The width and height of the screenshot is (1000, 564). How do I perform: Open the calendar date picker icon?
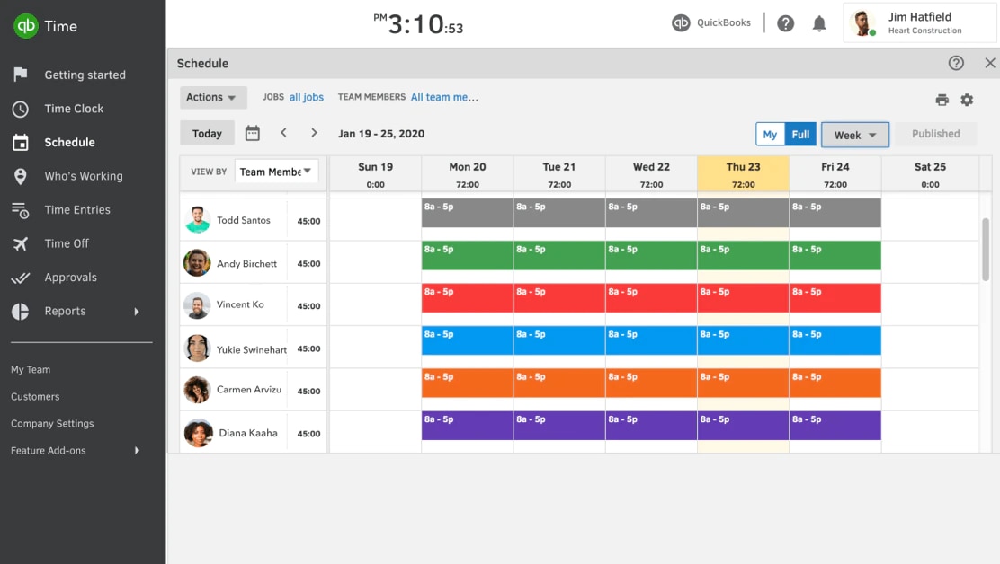pos(253,133)
